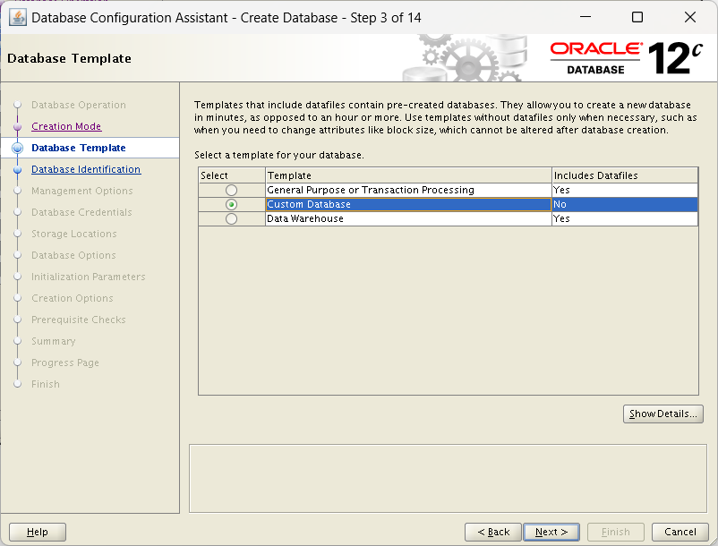Viewport: 718px width, 546px height.
Task: Click the Storage Locations step label
Action: [x=73, y=234]
